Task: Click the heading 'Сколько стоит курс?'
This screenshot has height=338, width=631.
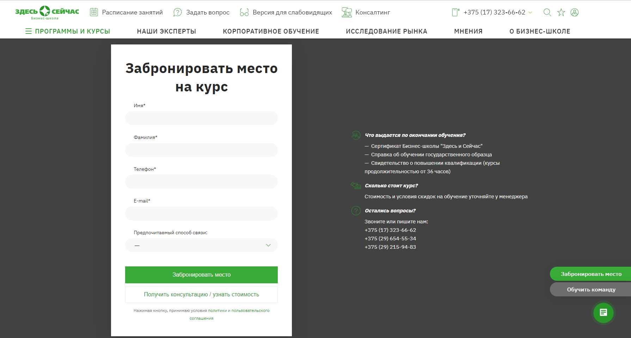Action: [391, 186]
